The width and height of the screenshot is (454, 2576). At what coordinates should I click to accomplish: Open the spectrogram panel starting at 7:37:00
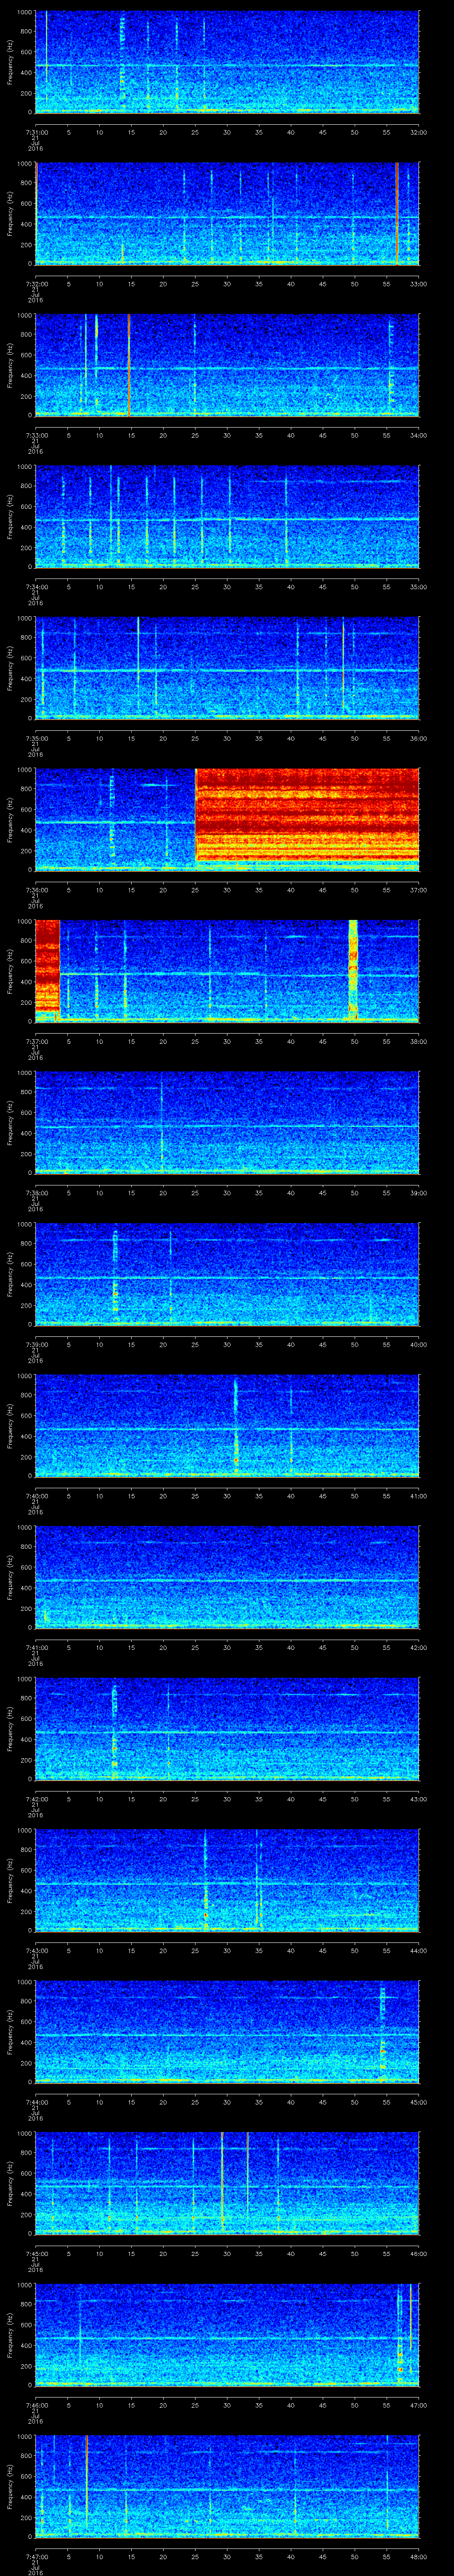coord(227,971)
